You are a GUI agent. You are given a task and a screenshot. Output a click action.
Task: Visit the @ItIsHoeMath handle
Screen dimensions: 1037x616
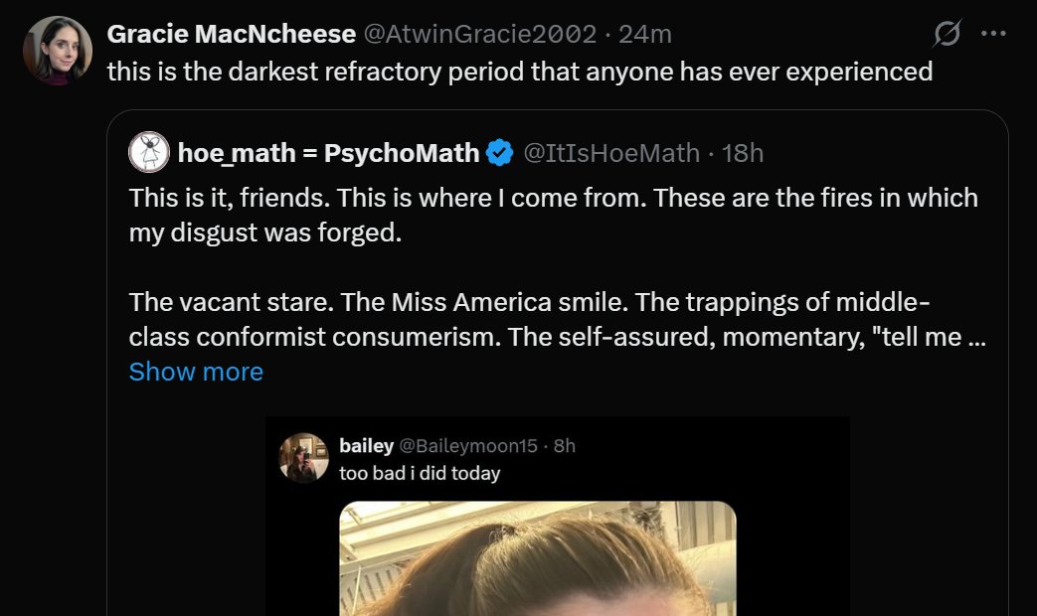coord(611,153)
